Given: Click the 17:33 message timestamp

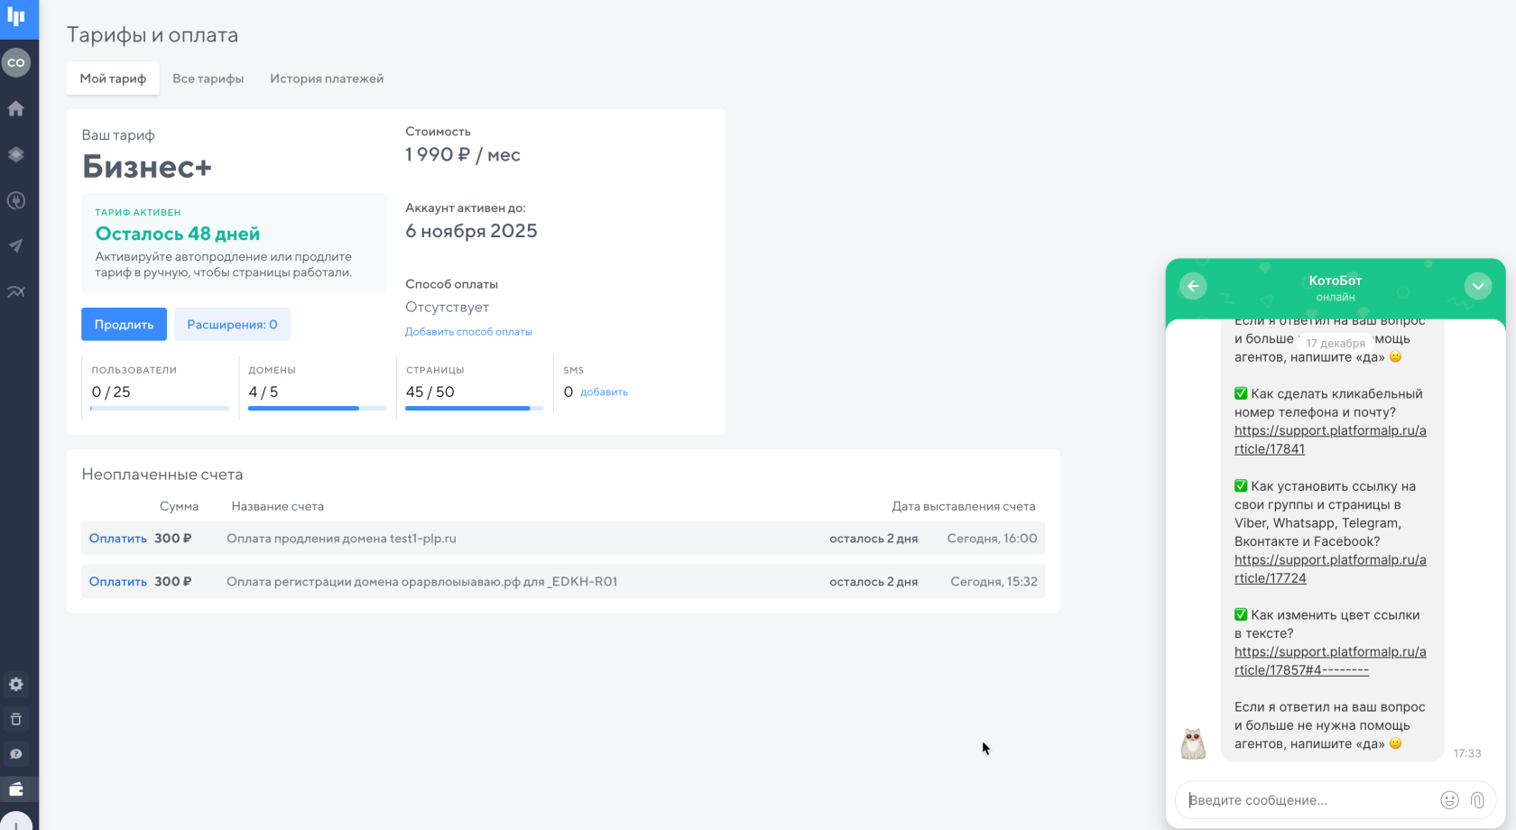Looking at the screenshot, I should (1467, 754).
